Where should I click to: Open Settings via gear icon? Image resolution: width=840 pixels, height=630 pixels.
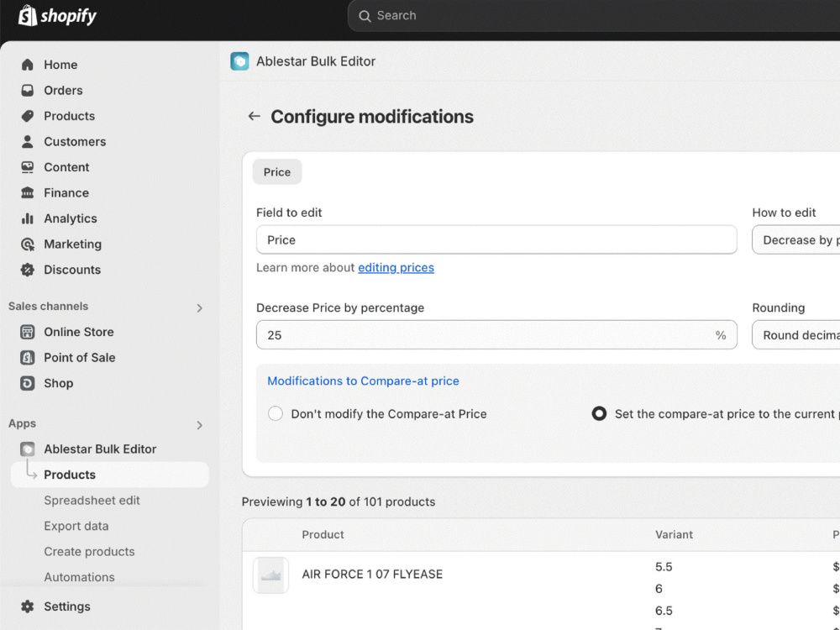pyautogui.click(x=28, y=606)
